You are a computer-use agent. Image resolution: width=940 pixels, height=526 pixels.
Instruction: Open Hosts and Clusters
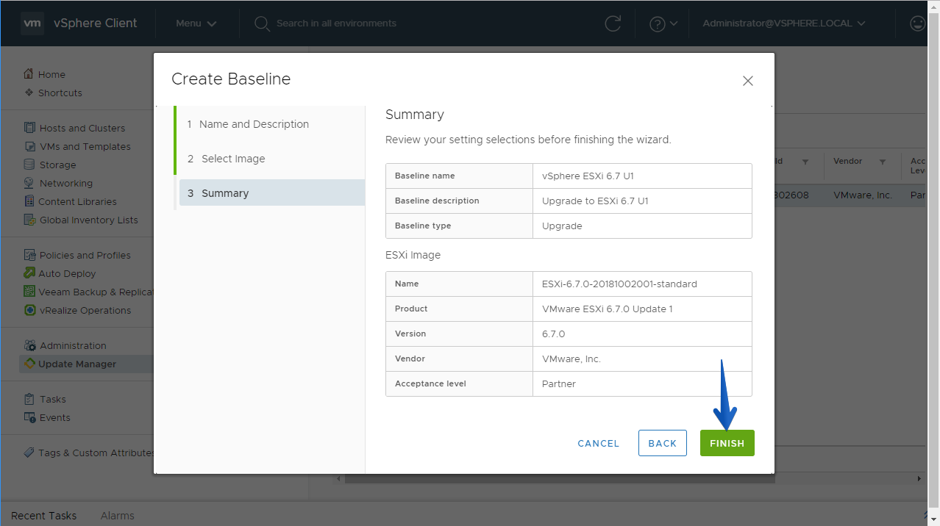pyautogui.click(x=82, y=128)
